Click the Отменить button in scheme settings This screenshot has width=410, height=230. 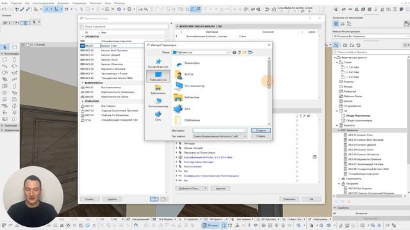click(289, 199)
